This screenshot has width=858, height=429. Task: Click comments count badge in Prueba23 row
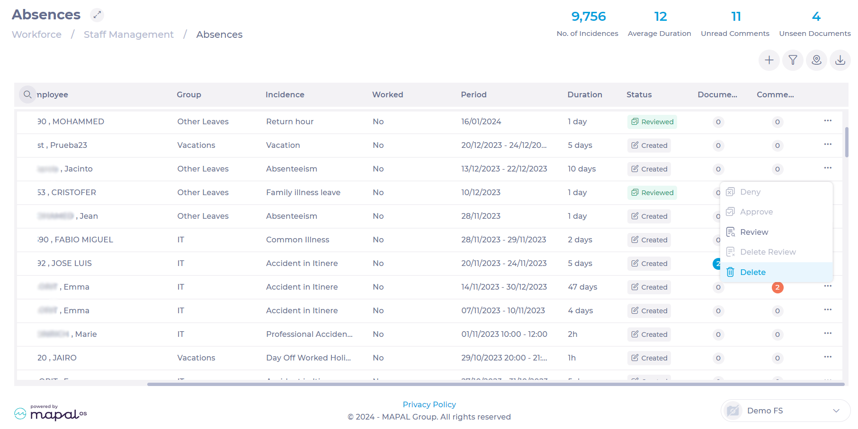click(x=777, y=146)
